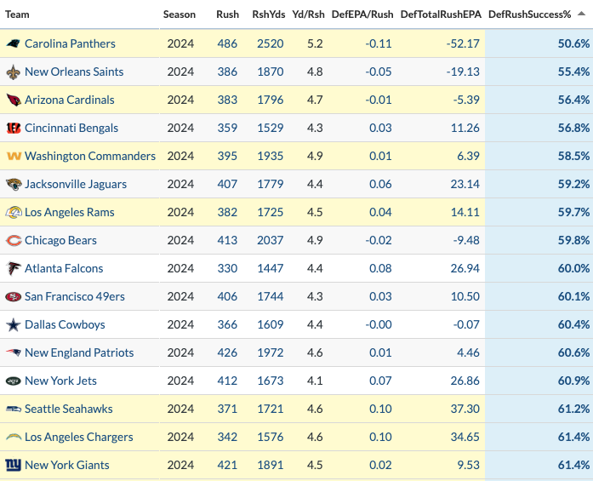Click the New England Patriots logo
Screen dimensions: 593x481
[14, 352]
